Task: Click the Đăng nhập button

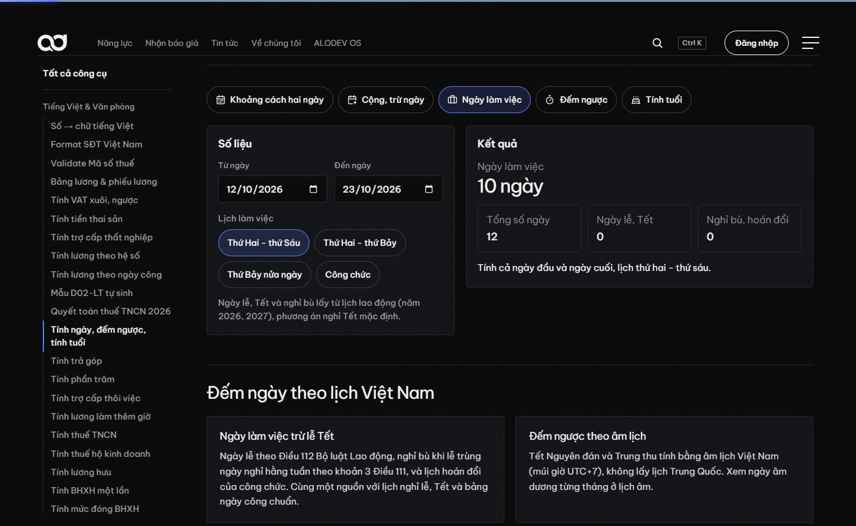Action: point(756,43)
